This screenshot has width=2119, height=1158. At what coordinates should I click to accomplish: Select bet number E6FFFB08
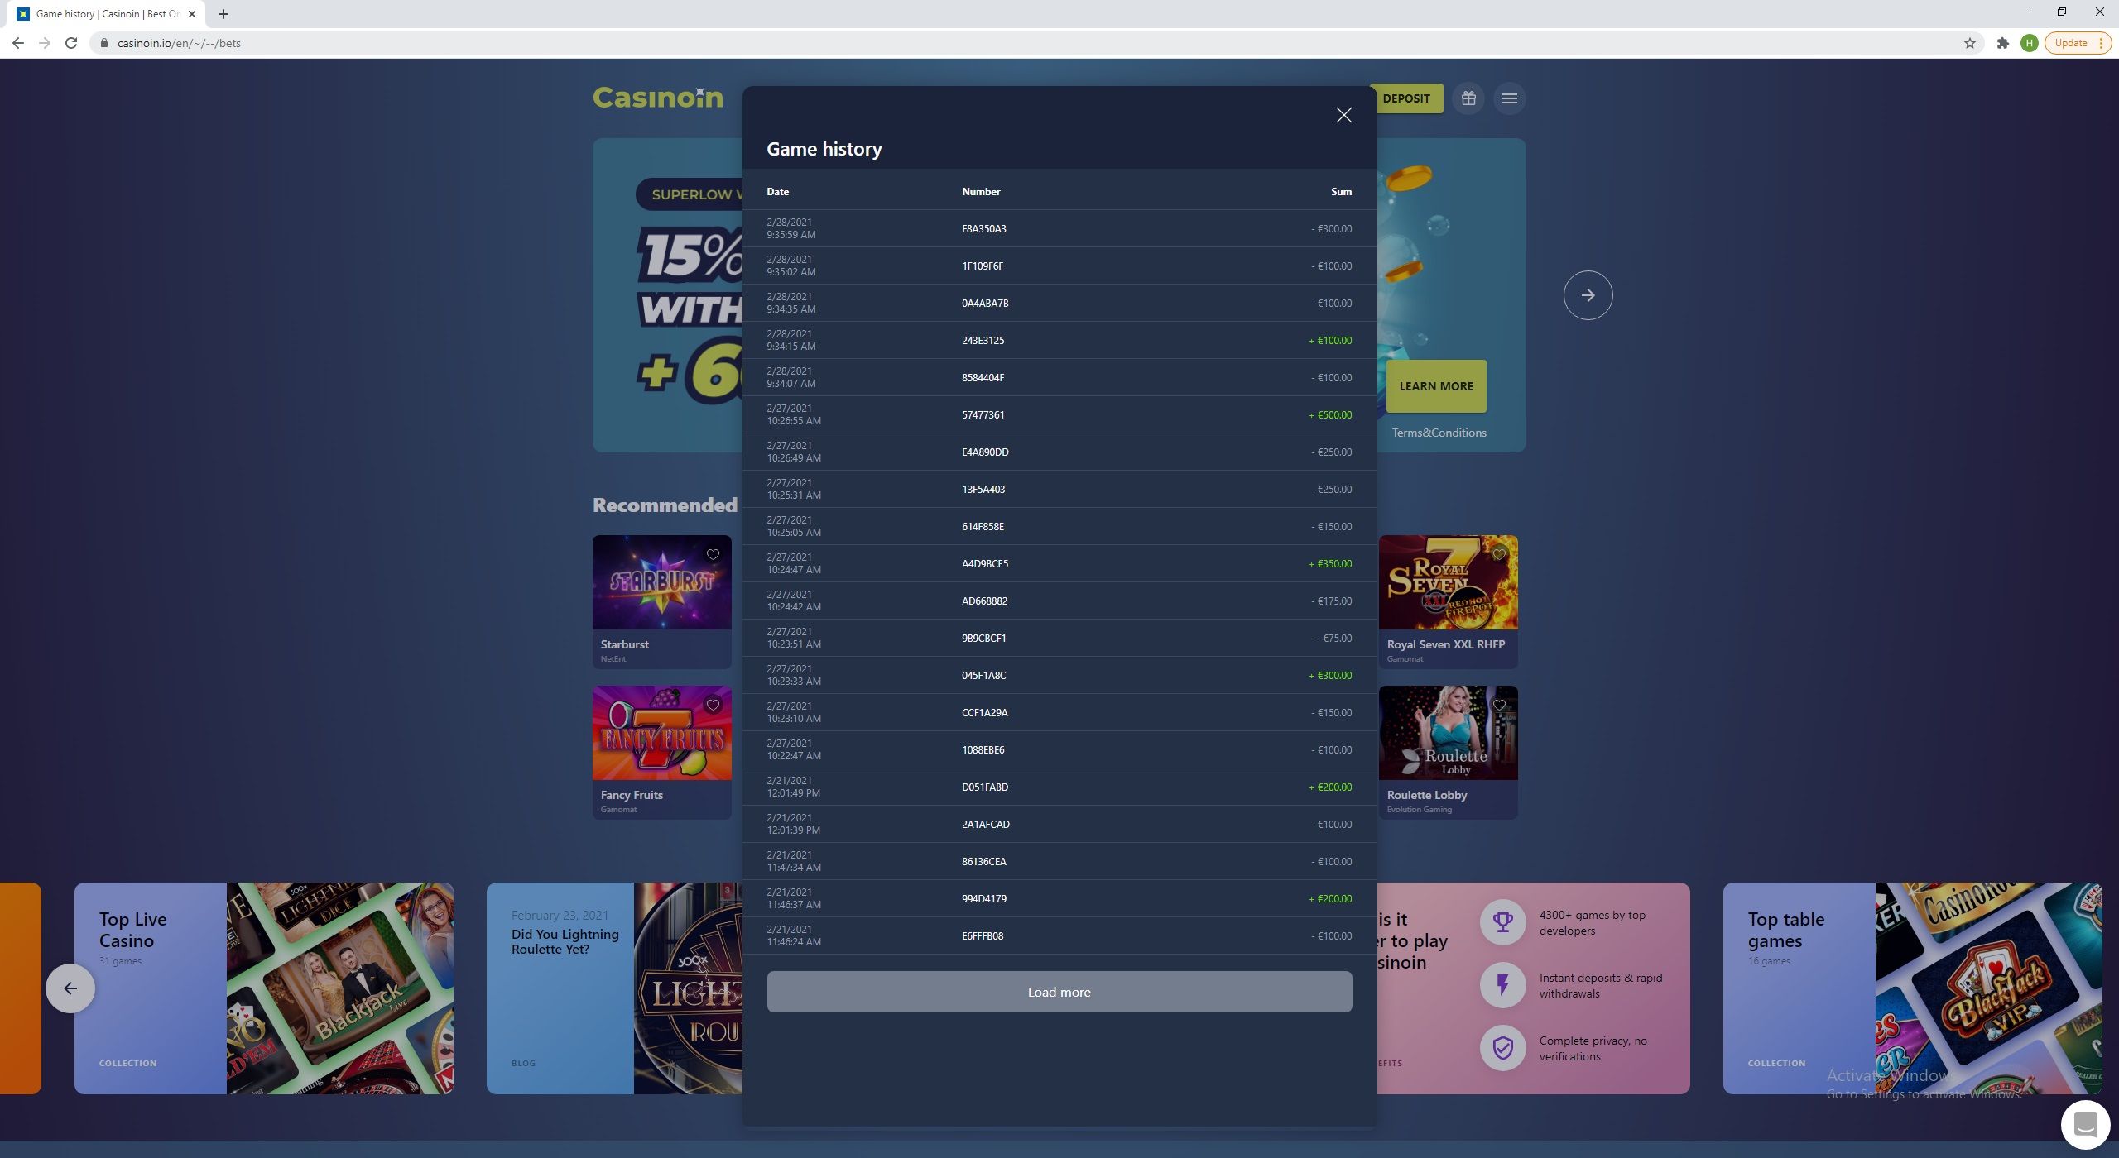point(983,936)
